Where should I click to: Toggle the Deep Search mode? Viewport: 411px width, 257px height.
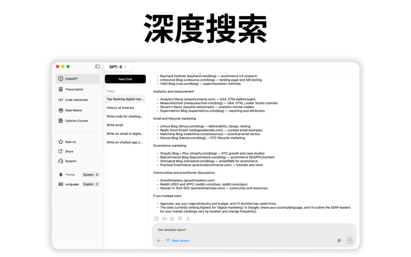pos(178,241)
